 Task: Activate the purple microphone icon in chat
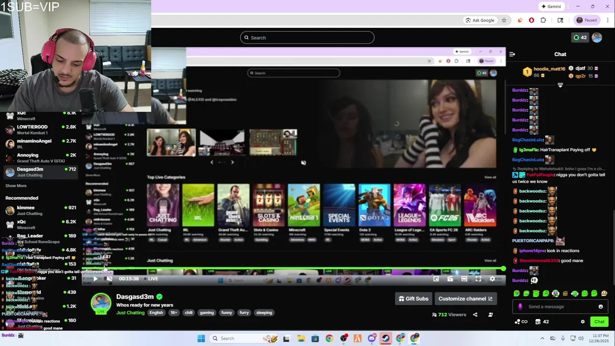[520, 307]
